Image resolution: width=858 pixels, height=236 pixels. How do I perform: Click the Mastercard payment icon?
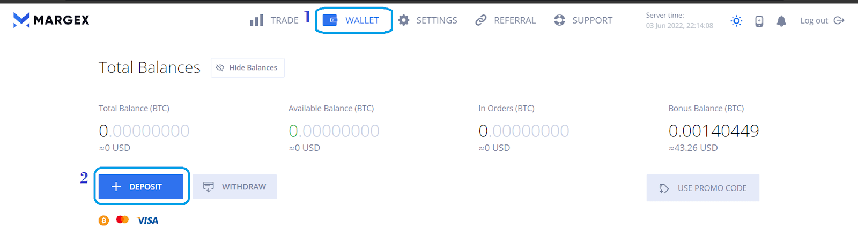[122, 219]
